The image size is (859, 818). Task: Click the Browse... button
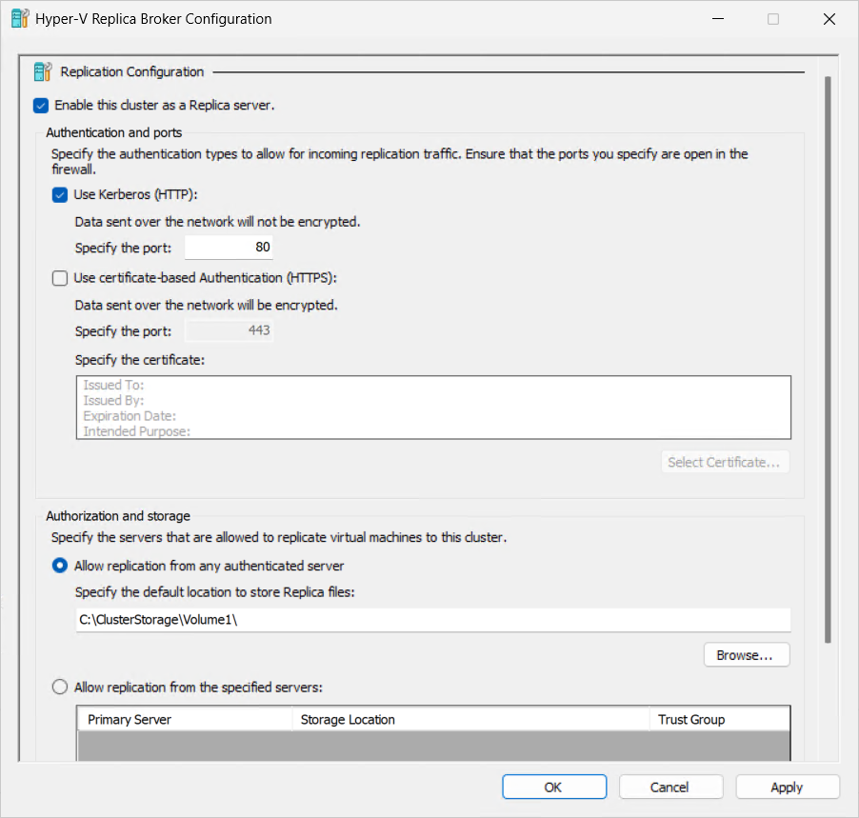click(x=747, y=655)
